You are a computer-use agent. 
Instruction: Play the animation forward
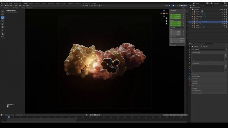pos(96,115)
